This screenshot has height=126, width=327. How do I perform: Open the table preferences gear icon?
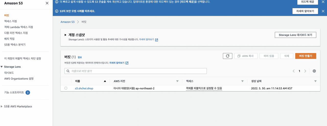[314, 71]
